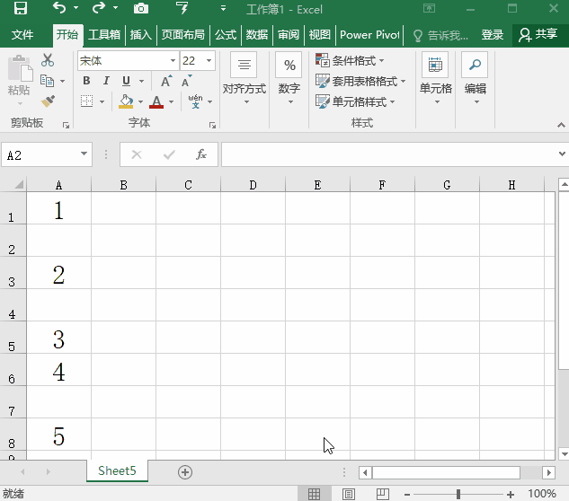Click the camera screenshot icon
The image size is (569, 501).
pos(141,8)
